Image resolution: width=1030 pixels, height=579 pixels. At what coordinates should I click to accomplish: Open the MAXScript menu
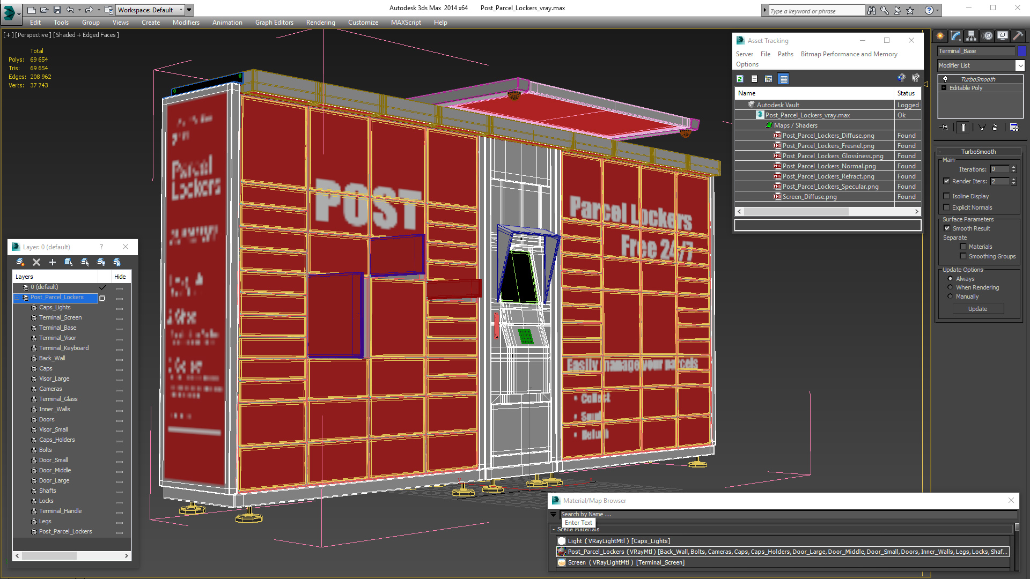[x=406, y=23]
